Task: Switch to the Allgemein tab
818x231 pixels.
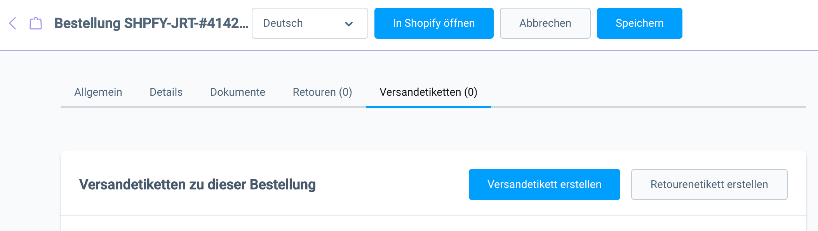Action: [x=98, y=92]
